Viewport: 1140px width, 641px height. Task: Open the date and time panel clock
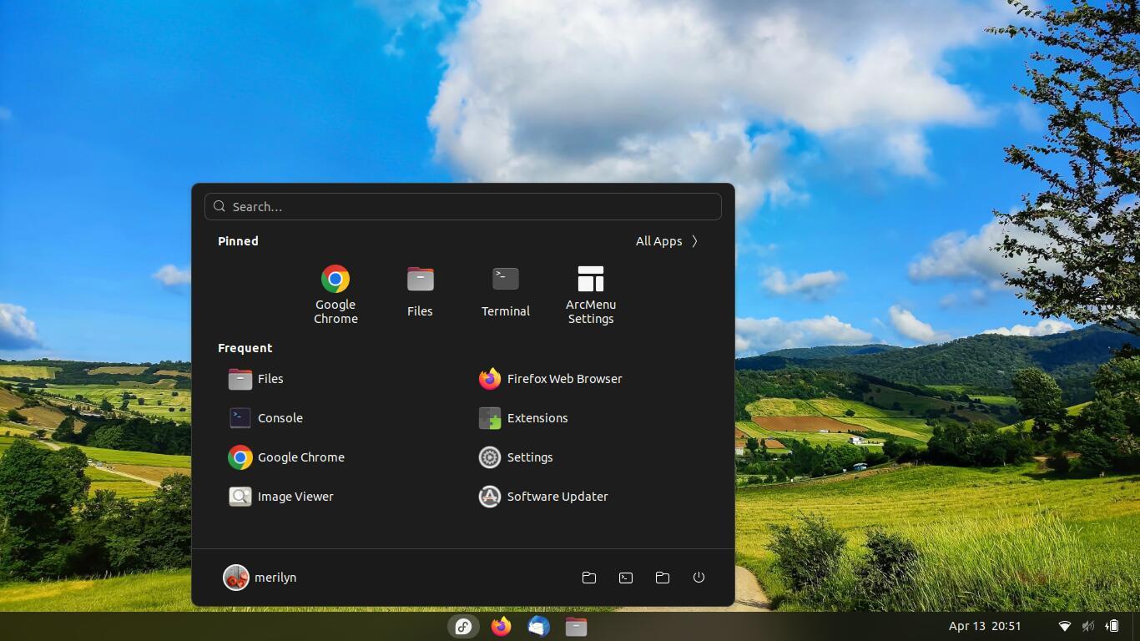pyautogui.click(x=985, y=626)
